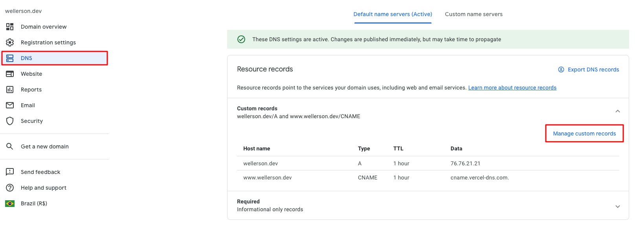
Task: Click Informational only records text
Action: 270,209
